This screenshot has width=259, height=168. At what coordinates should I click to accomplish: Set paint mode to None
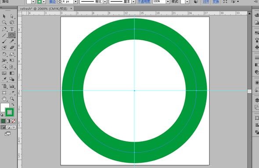coord(14,121)
